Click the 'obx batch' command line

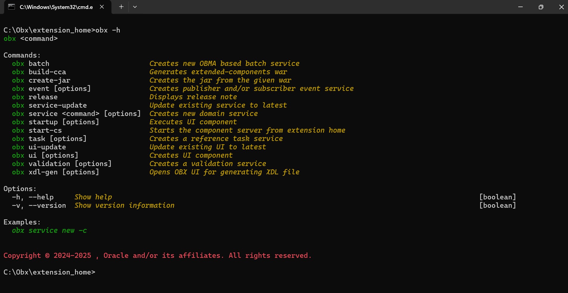(x=31, y=63)
